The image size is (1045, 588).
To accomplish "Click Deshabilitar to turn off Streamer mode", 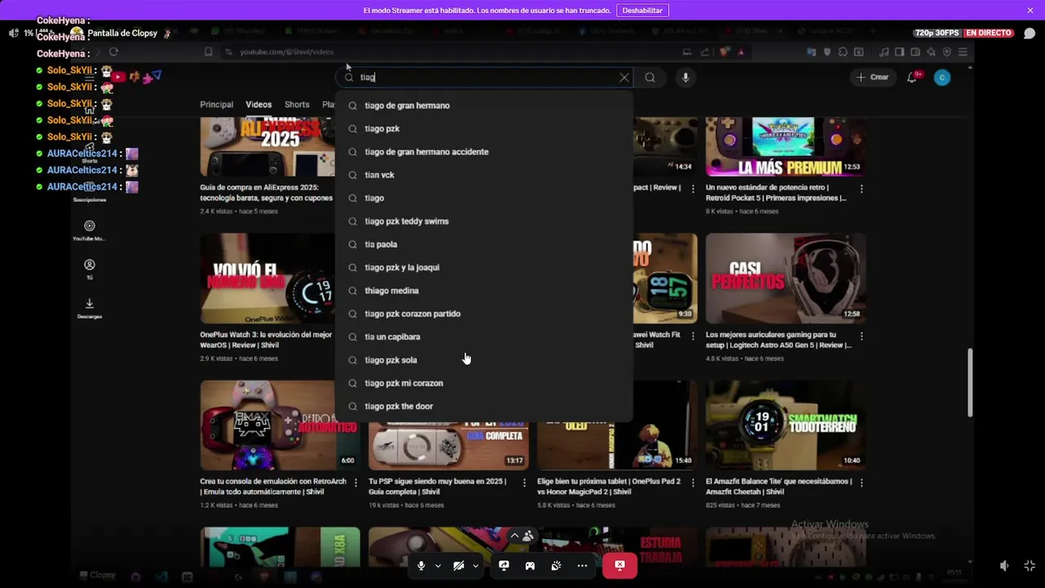I will pos(643,11).
